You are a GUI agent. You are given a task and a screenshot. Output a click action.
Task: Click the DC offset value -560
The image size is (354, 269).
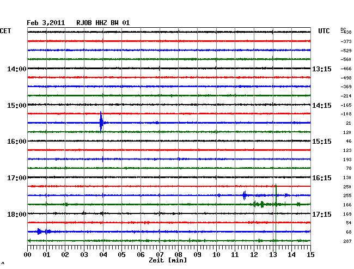point(346,59)
